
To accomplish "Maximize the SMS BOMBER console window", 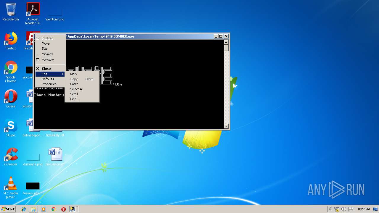I will click(221, 36).
